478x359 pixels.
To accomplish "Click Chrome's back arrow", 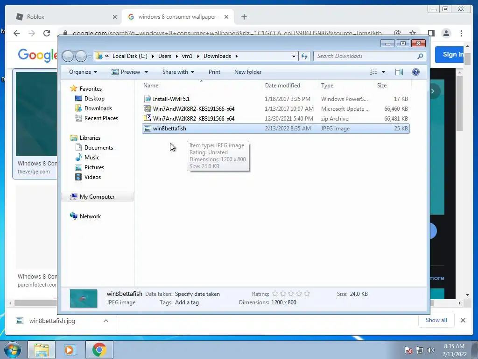I will (x=17, y=33).
